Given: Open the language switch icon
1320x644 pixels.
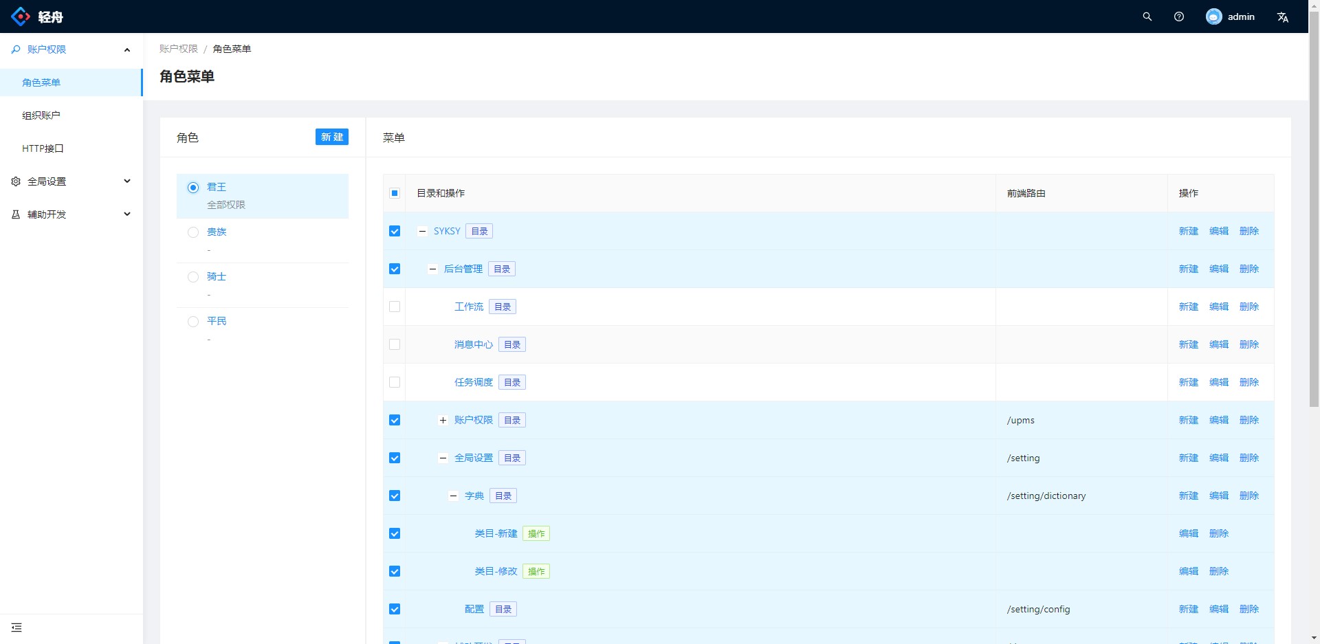Looking at the screenshot, I should point(1283,17).
